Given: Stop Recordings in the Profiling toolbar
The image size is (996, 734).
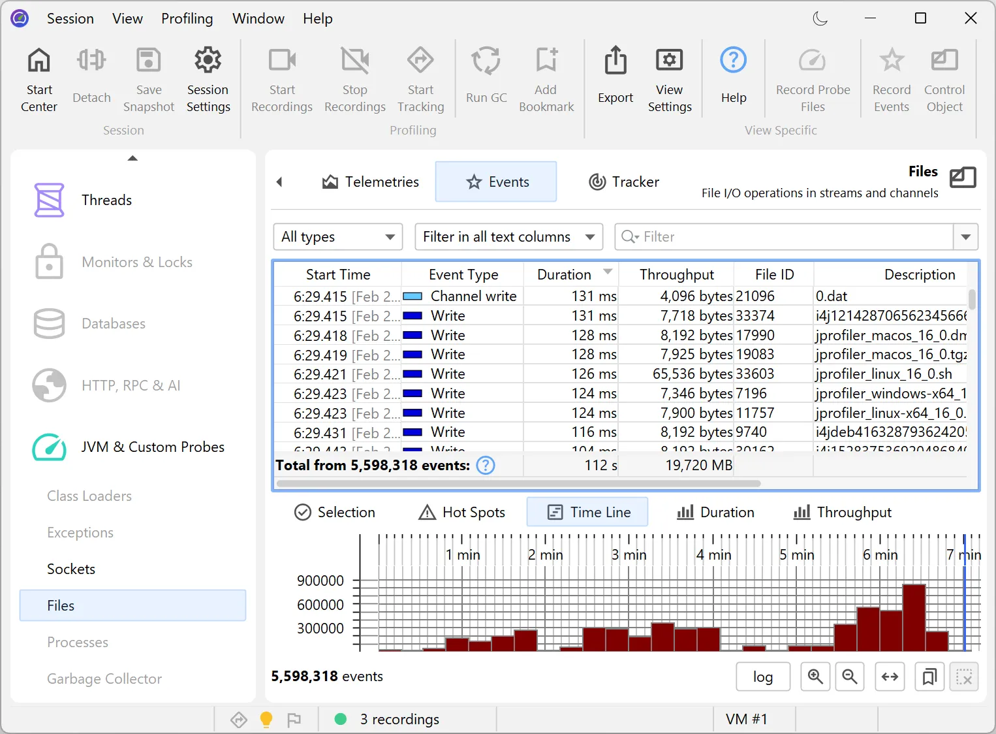Looking at the screenshot, I should pos(354,78).
